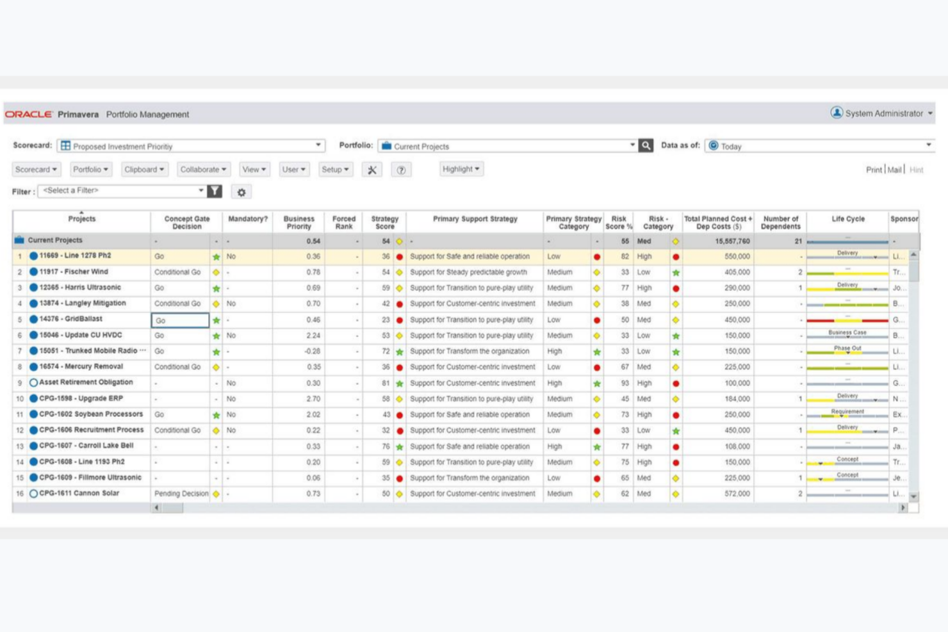
Task: Open the User menu
Action: (294, 170)
